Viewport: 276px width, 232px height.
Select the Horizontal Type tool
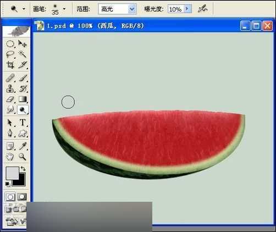pyautogui.click(x=23, y=123)
